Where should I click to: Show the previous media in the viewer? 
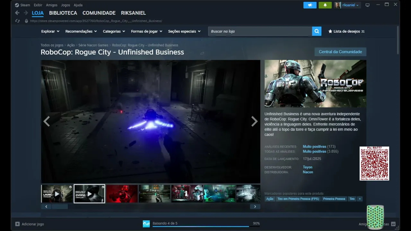pyautogui.click(x=47, y=121)
